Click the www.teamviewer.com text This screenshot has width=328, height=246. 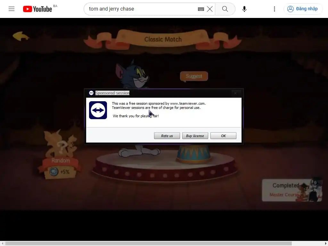pos(188,103)
